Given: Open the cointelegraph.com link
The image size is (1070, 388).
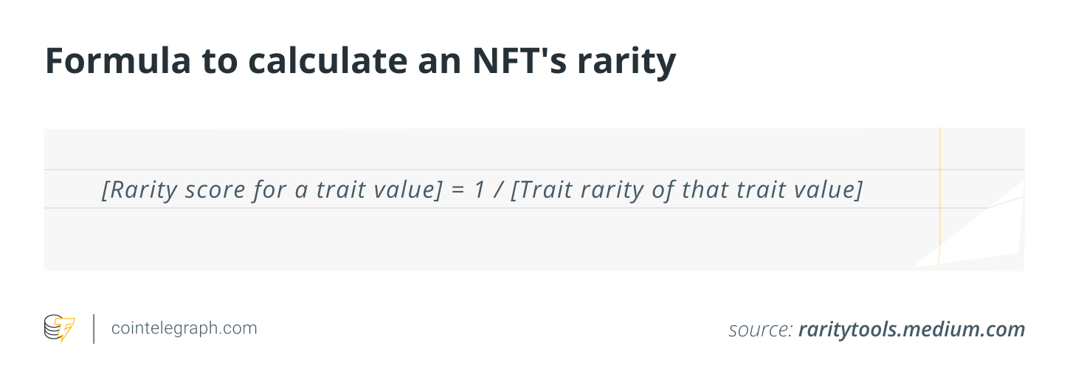Looking at the screenshot, I should pos(184,328).
